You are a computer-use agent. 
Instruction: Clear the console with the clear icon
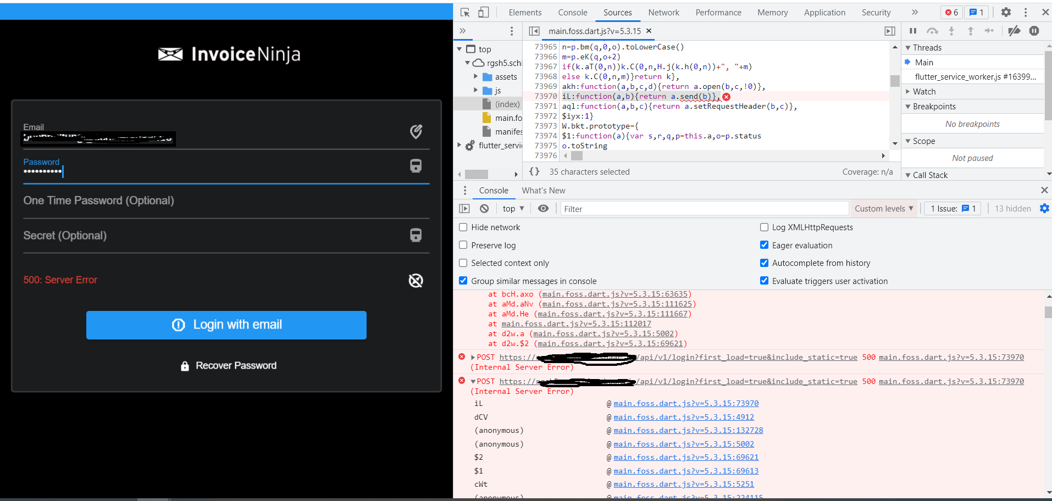coord(484,209)
